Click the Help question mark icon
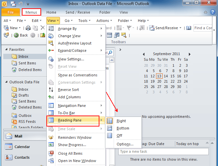The width and height of the screenshot is (218, 166). (214, 12)
